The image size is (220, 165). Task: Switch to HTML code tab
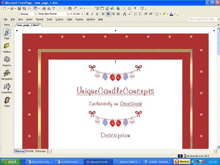pos(30,151)
